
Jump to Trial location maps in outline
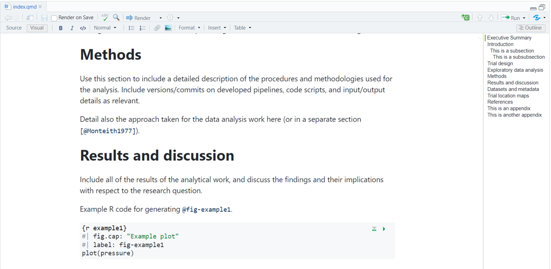tap(508, 96)
